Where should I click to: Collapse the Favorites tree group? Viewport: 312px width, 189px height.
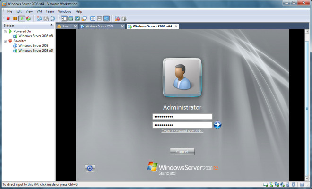click(x=5, y=41)
